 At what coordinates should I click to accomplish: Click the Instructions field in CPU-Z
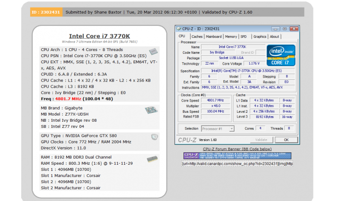coord(248,87)
